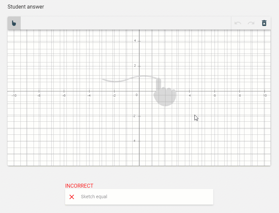Click the x-axis tick labeled 8
This screenshot has height=213, width=279.
pyautogui.click(x=240, y=95)
